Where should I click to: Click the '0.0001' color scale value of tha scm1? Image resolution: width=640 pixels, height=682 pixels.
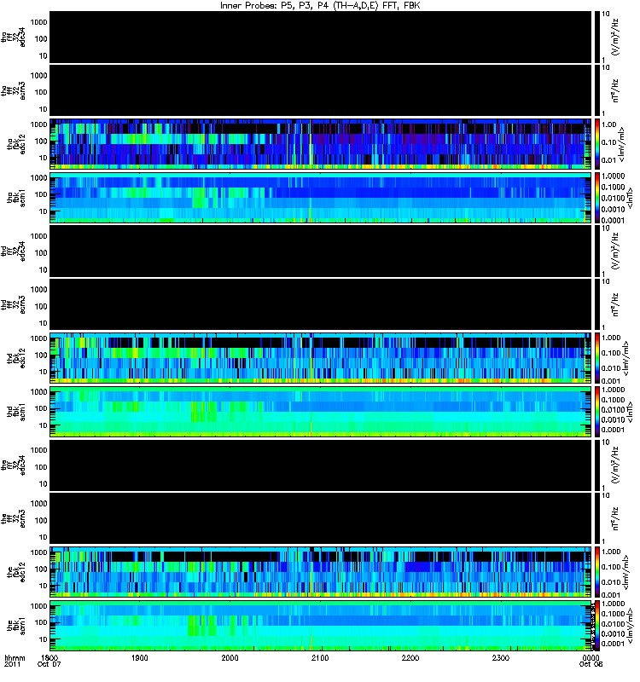613,220
